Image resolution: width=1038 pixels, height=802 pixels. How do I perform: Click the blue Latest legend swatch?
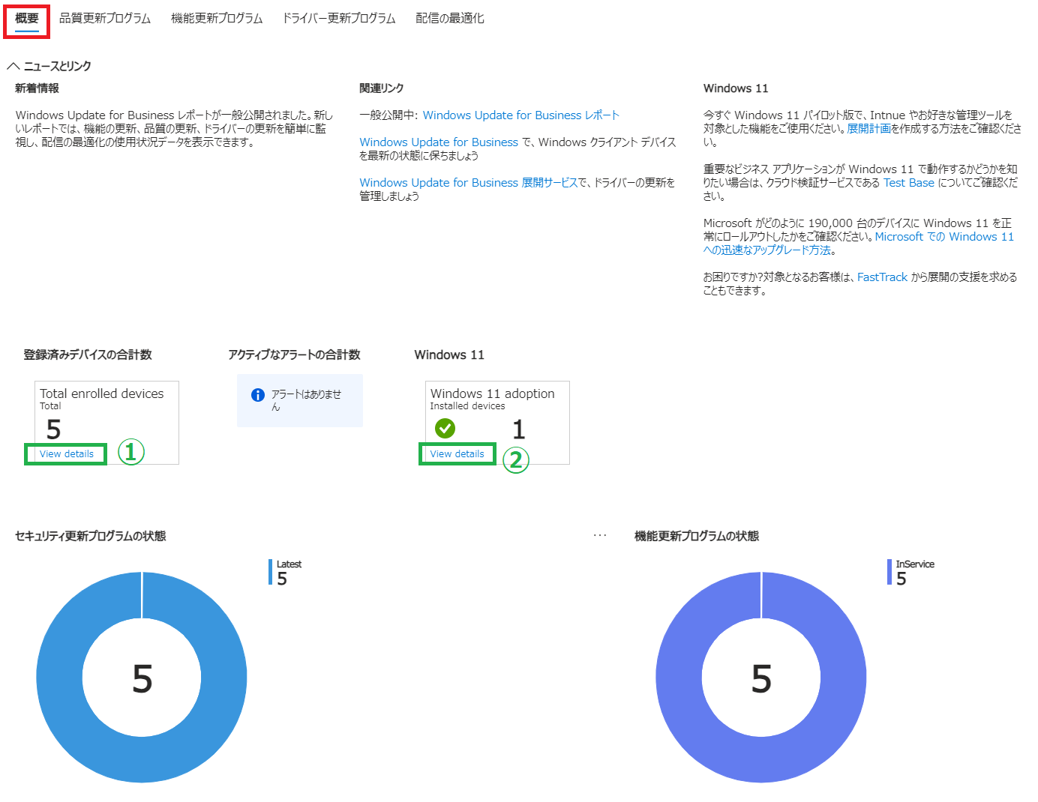271,572
